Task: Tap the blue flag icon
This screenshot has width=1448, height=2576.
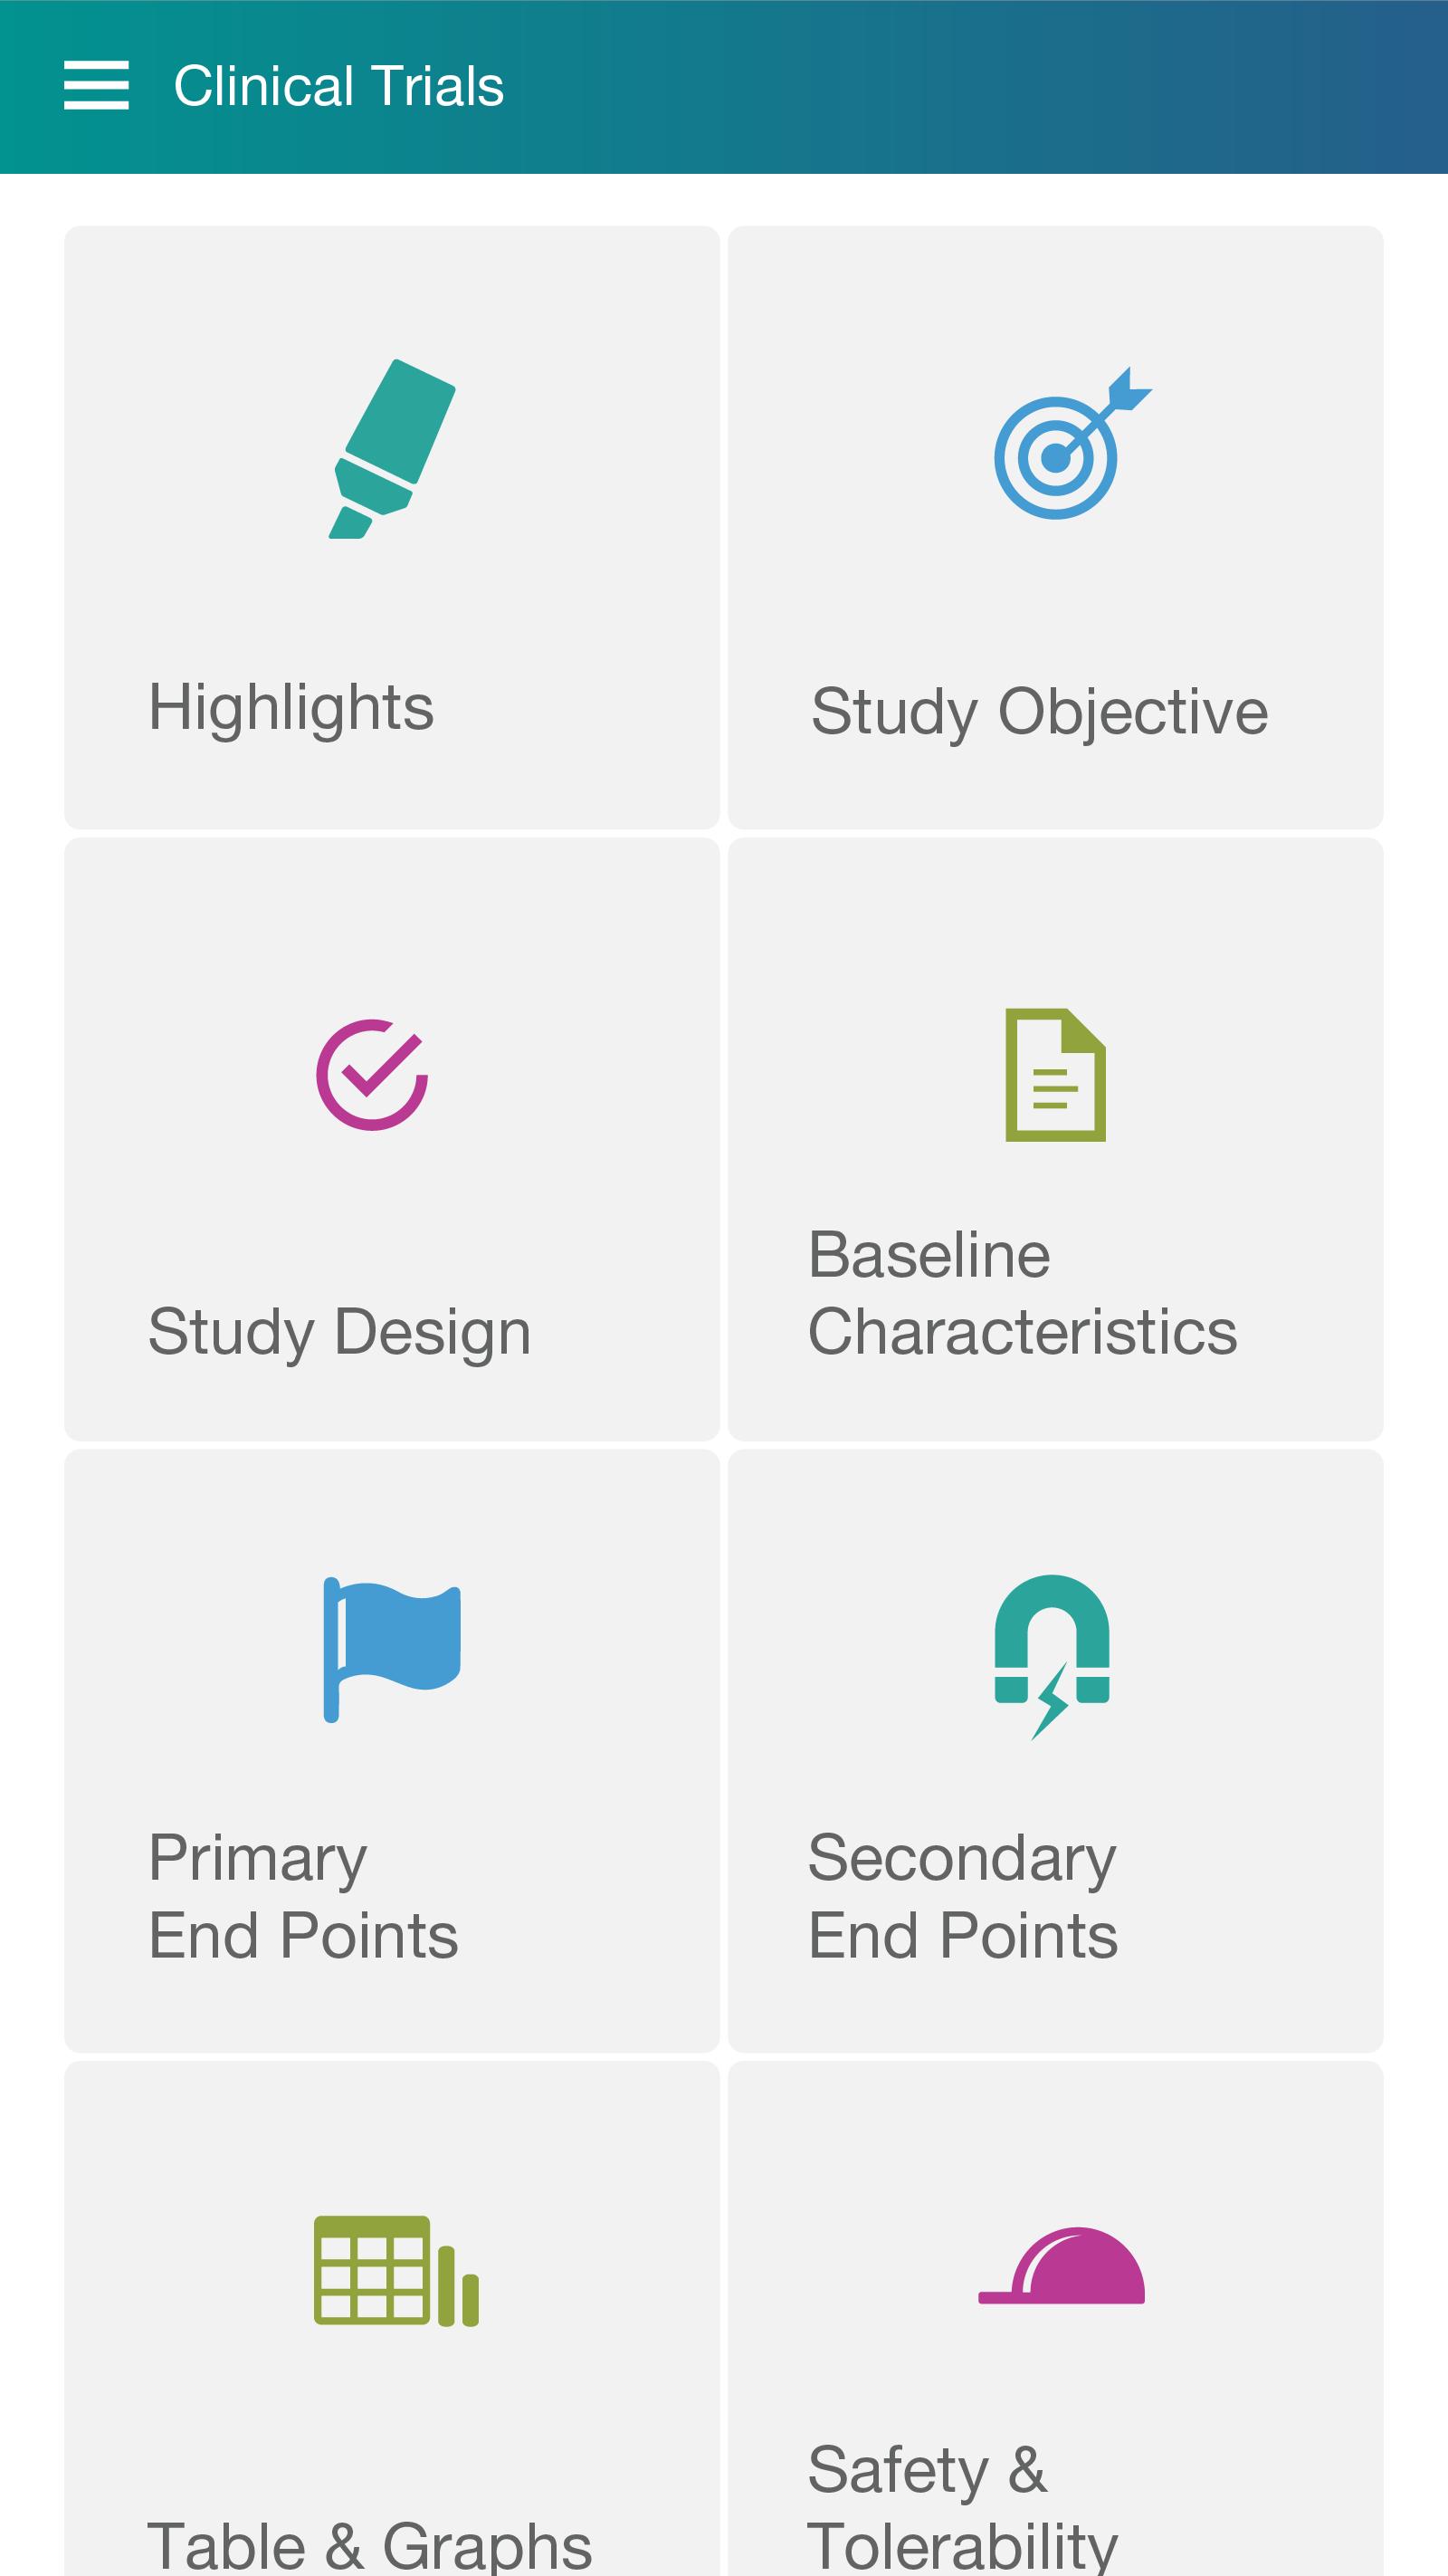Action: (x=392, y=1649)
